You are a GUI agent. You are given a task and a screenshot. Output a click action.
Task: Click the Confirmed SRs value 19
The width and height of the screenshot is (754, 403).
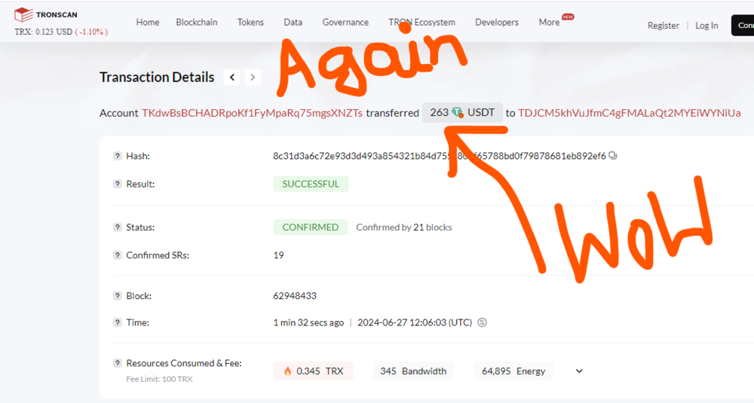tap(278, 255)
